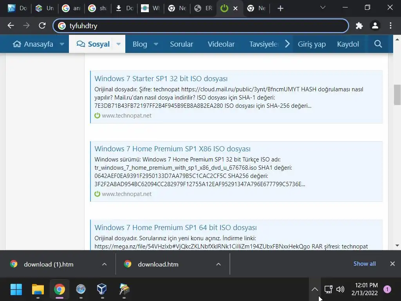The height and width of the screenshot is (301, 401).
Task: Switch to the Google 'an' tab
Action: [71, 9]
